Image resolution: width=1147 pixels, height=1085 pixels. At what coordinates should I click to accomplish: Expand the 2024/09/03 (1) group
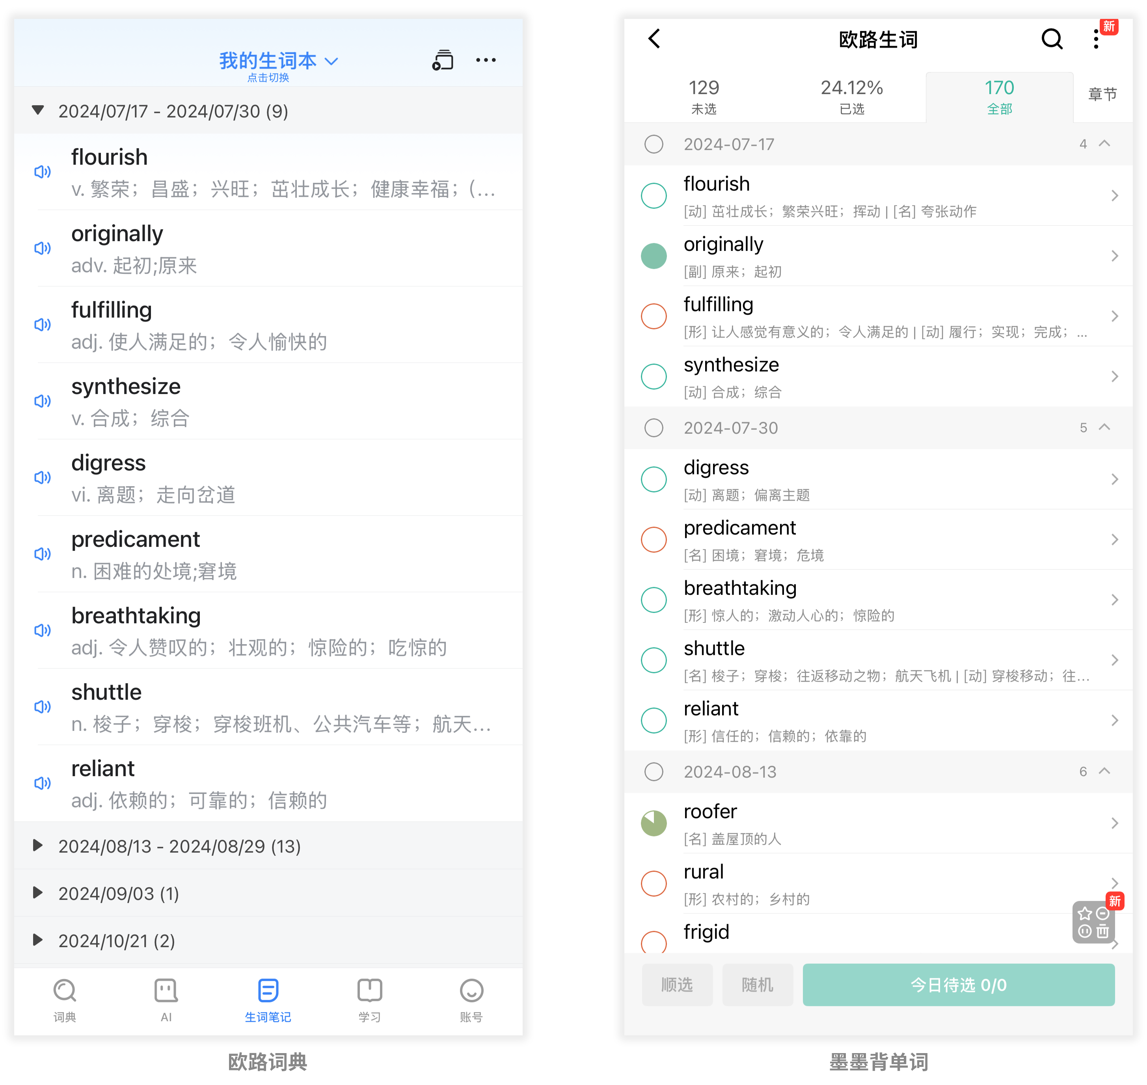[37, 893]
